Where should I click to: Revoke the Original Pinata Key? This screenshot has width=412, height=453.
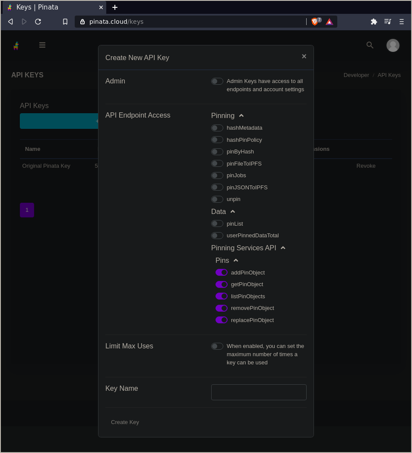(x=365, y=166)
